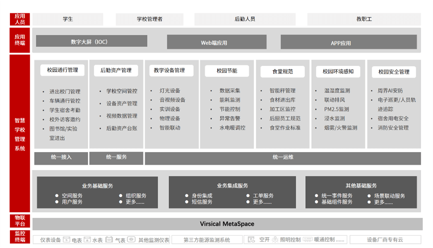Screen dimensions: 433x248
Task: Click the 周界AI安防 list item
Action: (x=390, y=91)
